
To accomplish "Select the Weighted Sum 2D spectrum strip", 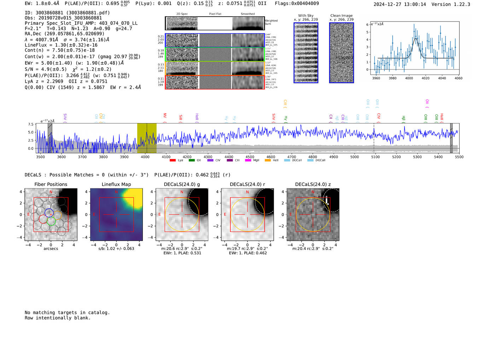I will click(215, 23).
